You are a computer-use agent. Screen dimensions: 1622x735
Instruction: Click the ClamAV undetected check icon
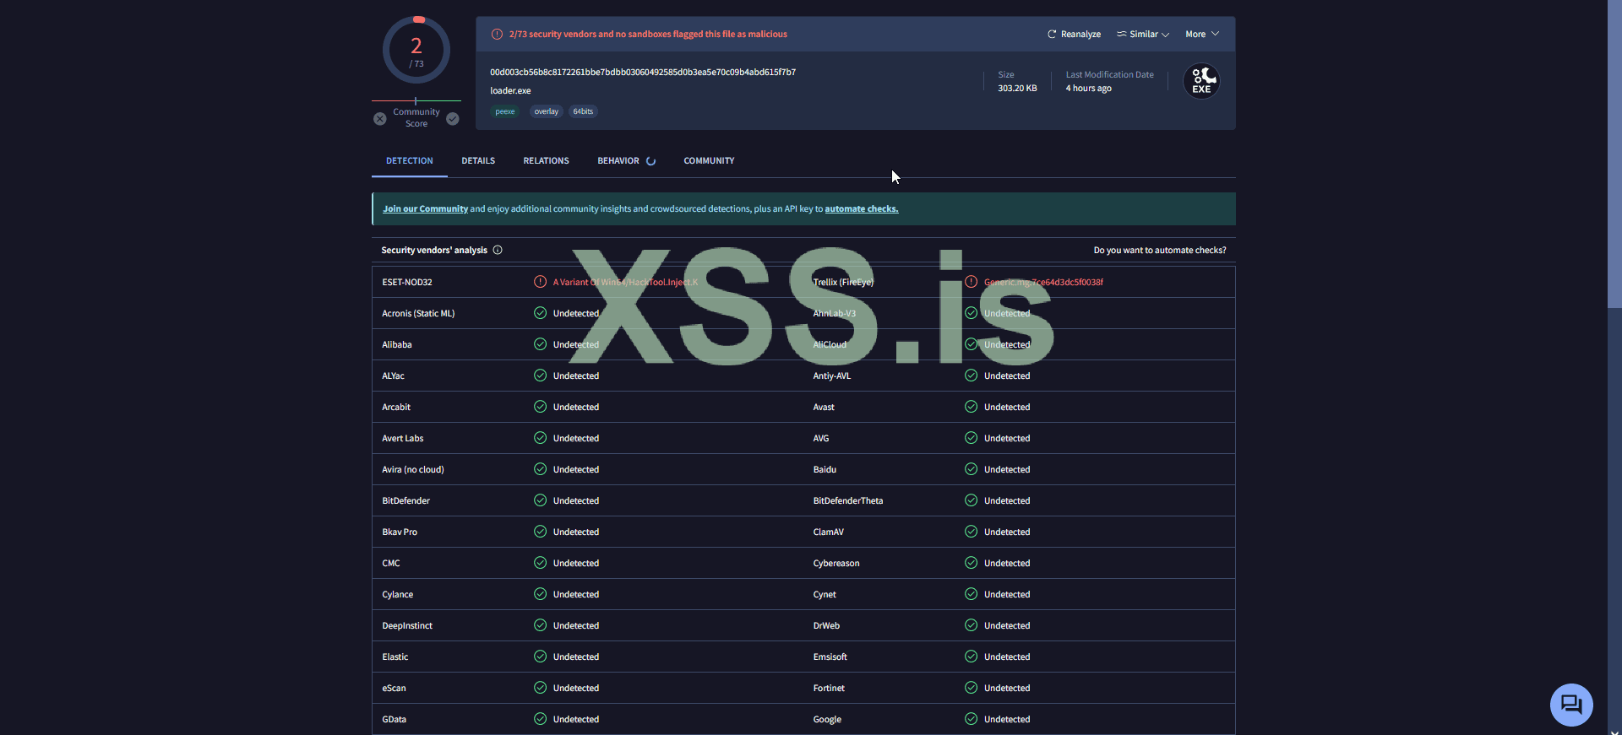pos(972,532)
